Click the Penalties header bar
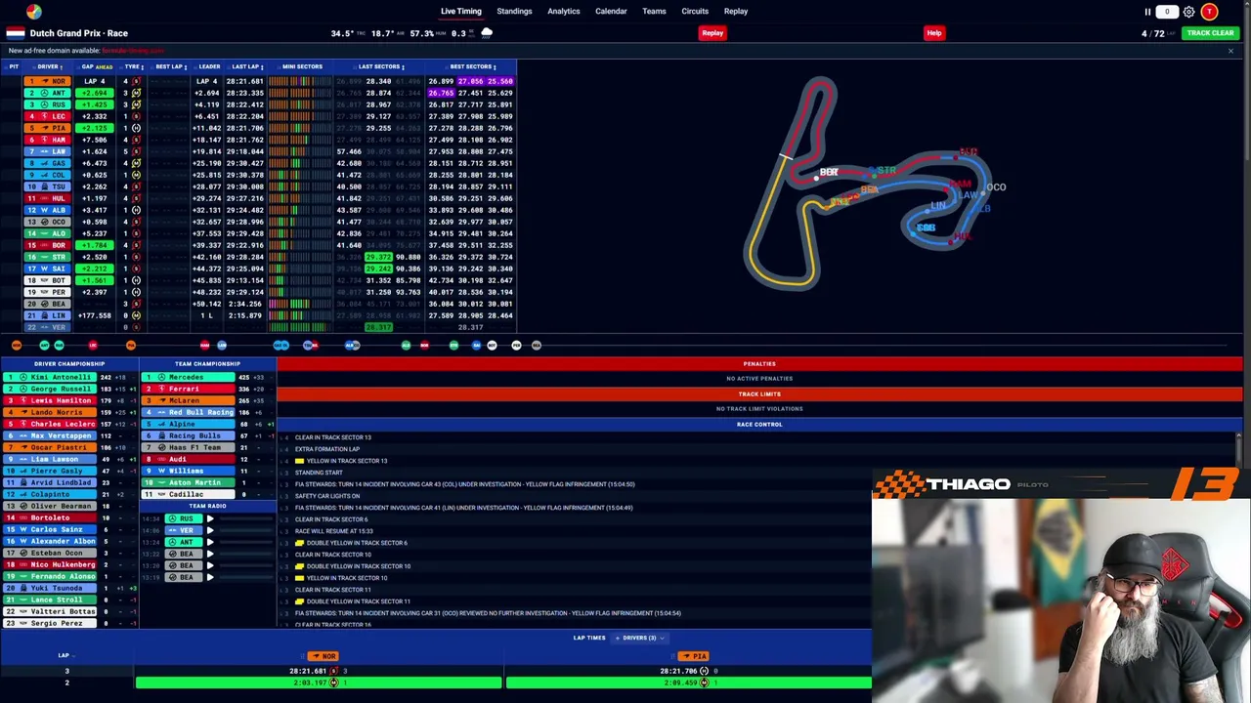This screenshot has width=1251, height=703. [759, 364]
